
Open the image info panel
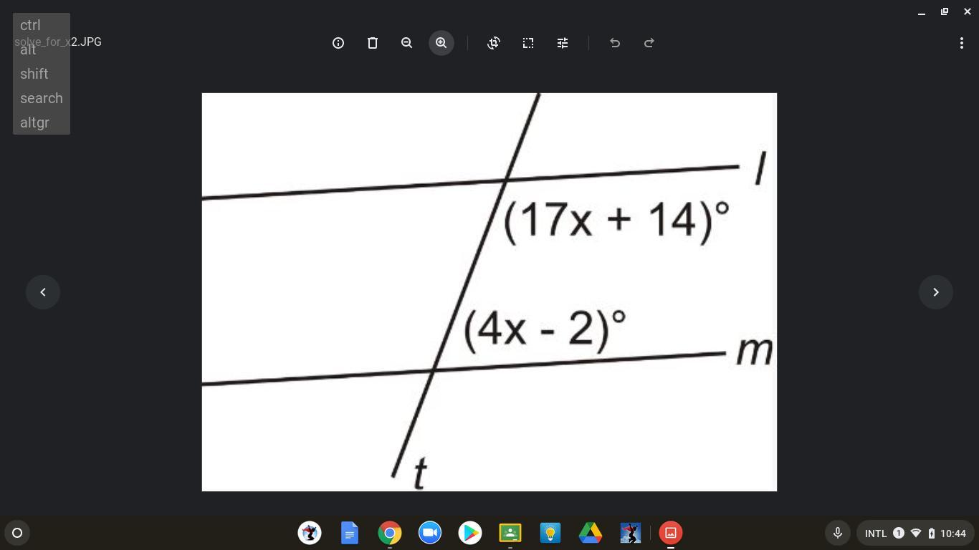[338, 43]
